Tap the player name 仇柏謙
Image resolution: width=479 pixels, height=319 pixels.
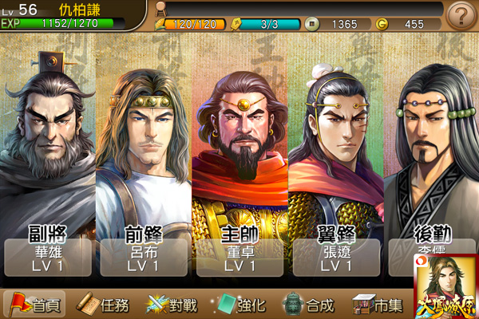[x=79, y=10]
